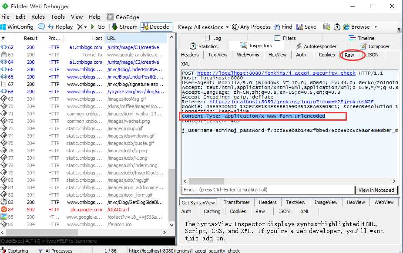Click the WinConfig Windows icon
The height and width of the screenshot is (253, 403).
tap(3, 27)
